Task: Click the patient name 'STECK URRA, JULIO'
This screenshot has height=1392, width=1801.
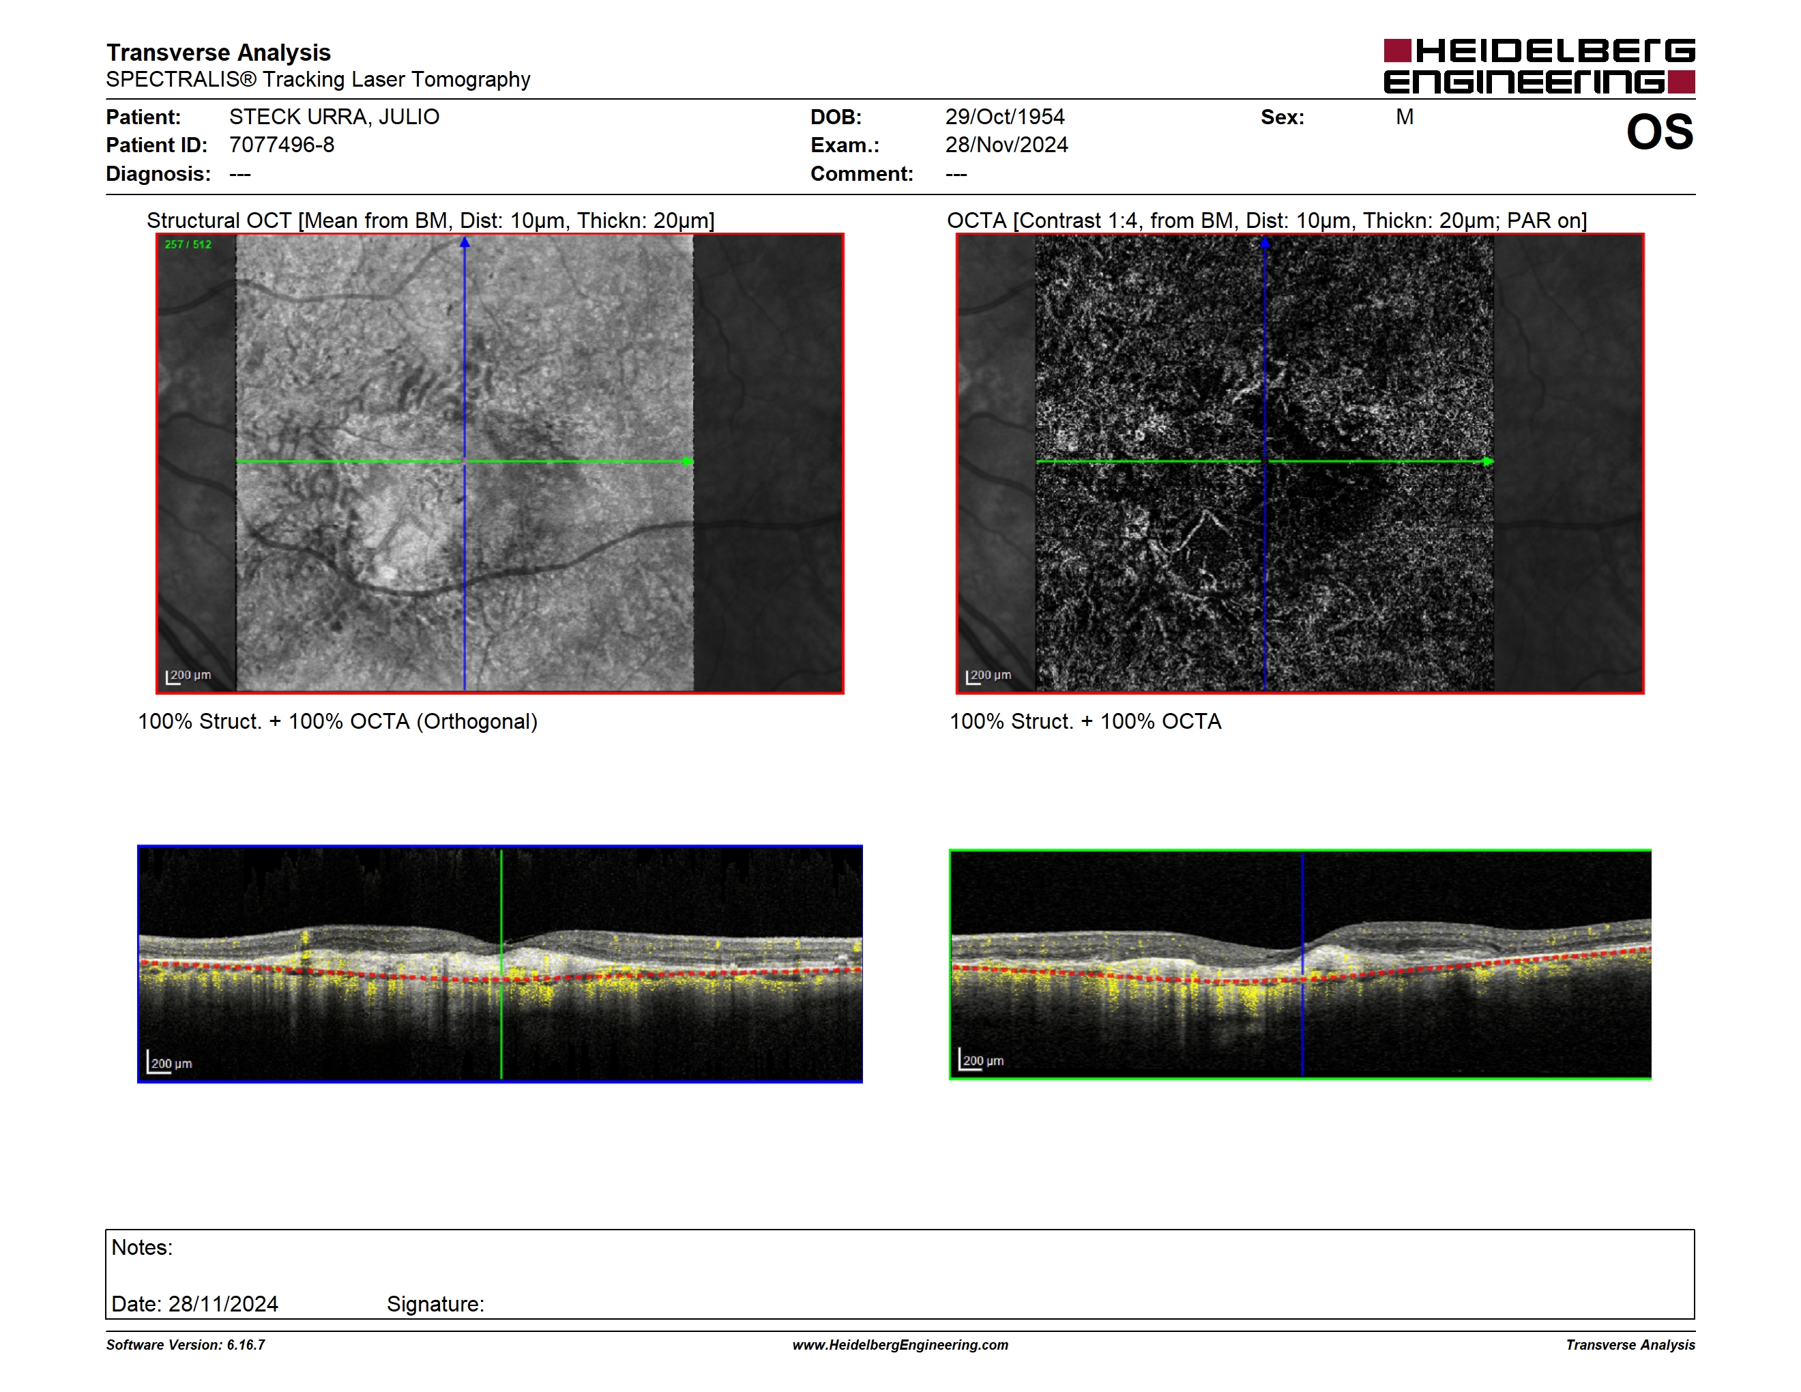Action: [334, 117]
